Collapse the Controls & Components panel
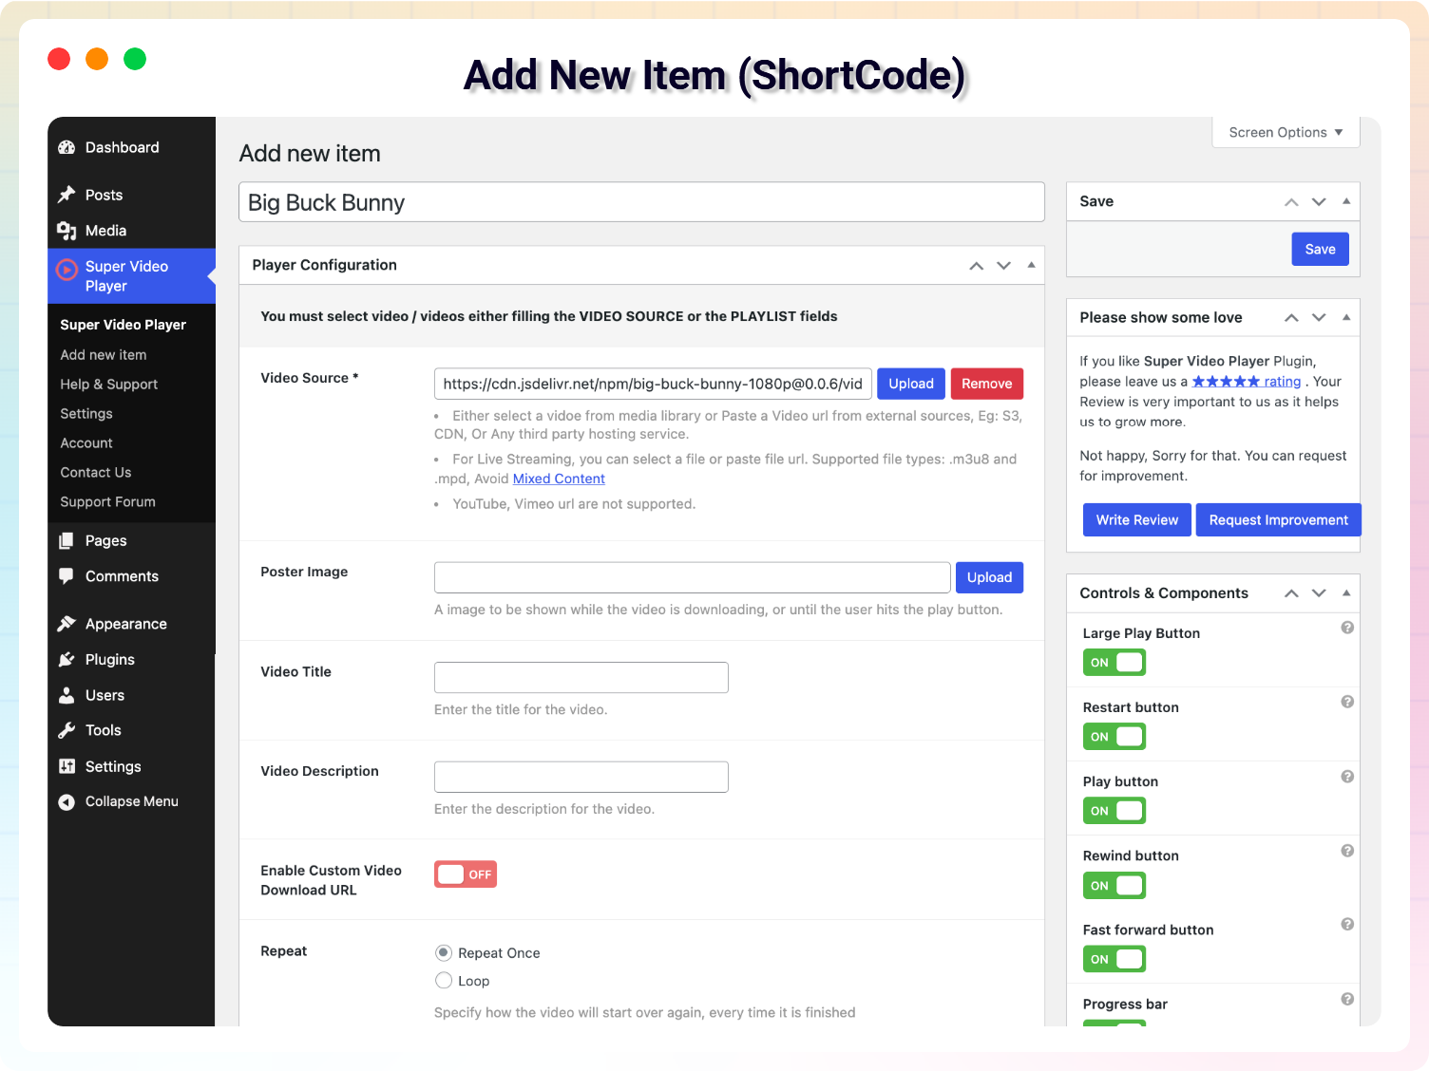The image size is (1429, 1071). point(1346,592)
